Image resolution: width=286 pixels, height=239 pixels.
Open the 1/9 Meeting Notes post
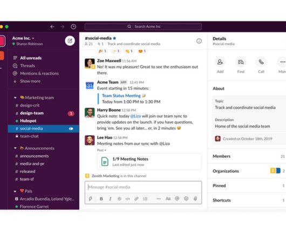click(149, 162)
